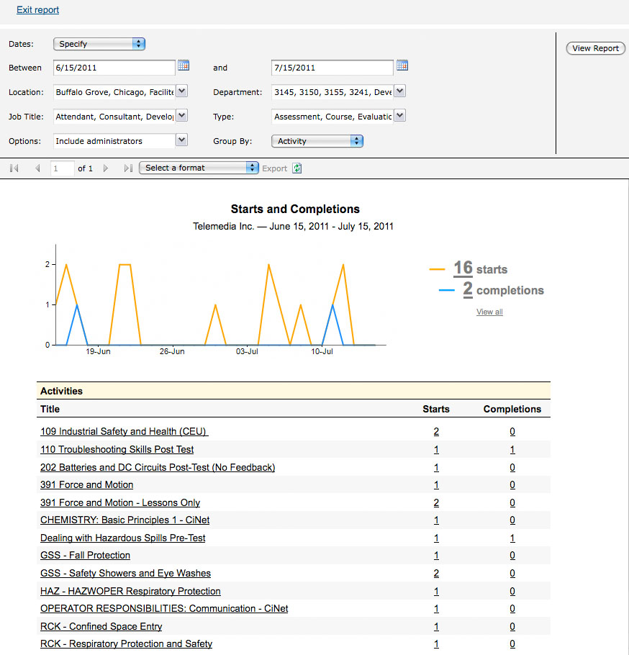Click the 16 starts total link
Viewport: 629px width, 655px height.
463,268
